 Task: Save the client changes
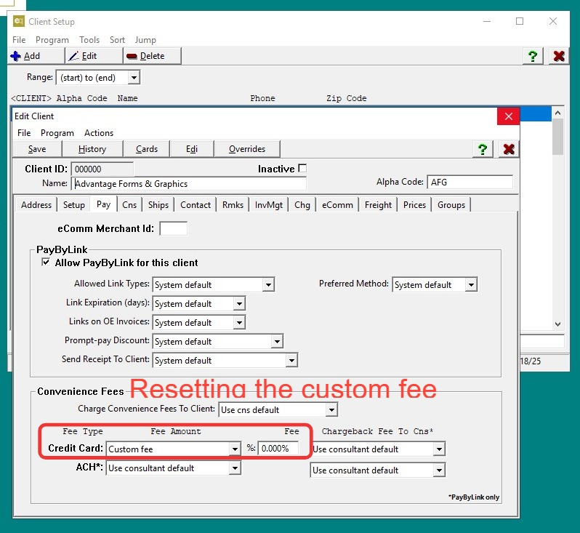37,149
